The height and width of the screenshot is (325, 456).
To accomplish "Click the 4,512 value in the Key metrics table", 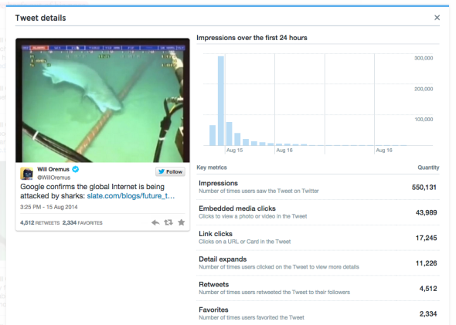I will click(428, 289).
